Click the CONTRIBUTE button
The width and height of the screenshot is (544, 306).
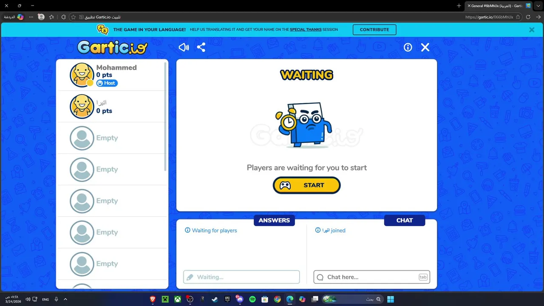pyautogui.click(x=374, y=30)
